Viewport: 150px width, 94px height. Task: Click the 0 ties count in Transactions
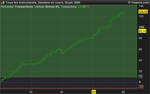coord(84,7)
